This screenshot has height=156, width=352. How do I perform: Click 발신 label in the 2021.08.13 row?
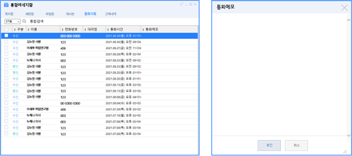coord(16,91)
